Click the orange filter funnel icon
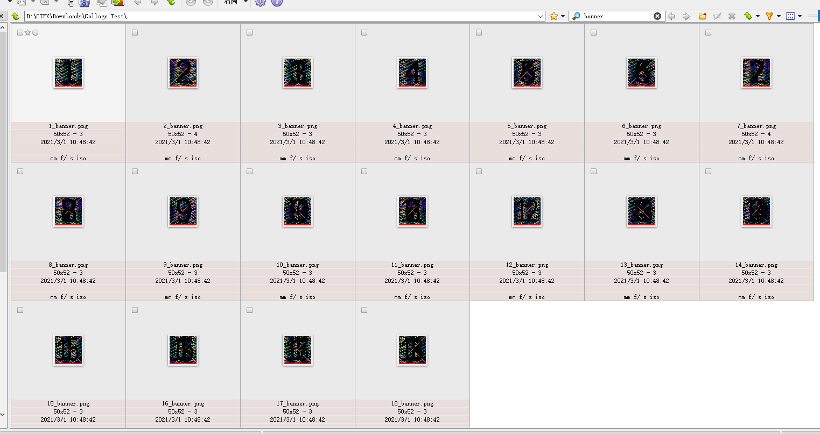 [x=769, y=16]
